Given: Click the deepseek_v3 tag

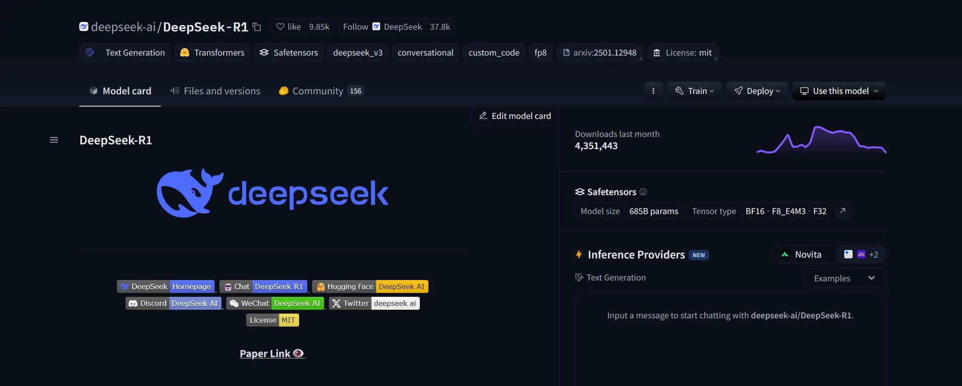Looking at the screenshot, I should coord(358,53).
